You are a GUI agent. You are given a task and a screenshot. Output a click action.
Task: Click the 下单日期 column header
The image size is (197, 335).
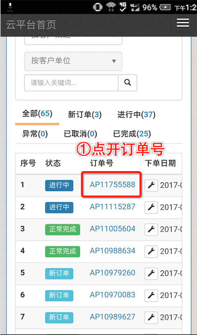point(160,163)
